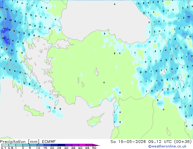
Task: Select the 40–45 mm magenta legend swatch
Action: pyautogui.click(x=82, y=145)
